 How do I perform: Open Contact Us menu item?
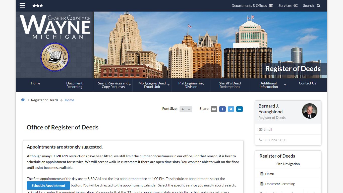coord(307,85)
